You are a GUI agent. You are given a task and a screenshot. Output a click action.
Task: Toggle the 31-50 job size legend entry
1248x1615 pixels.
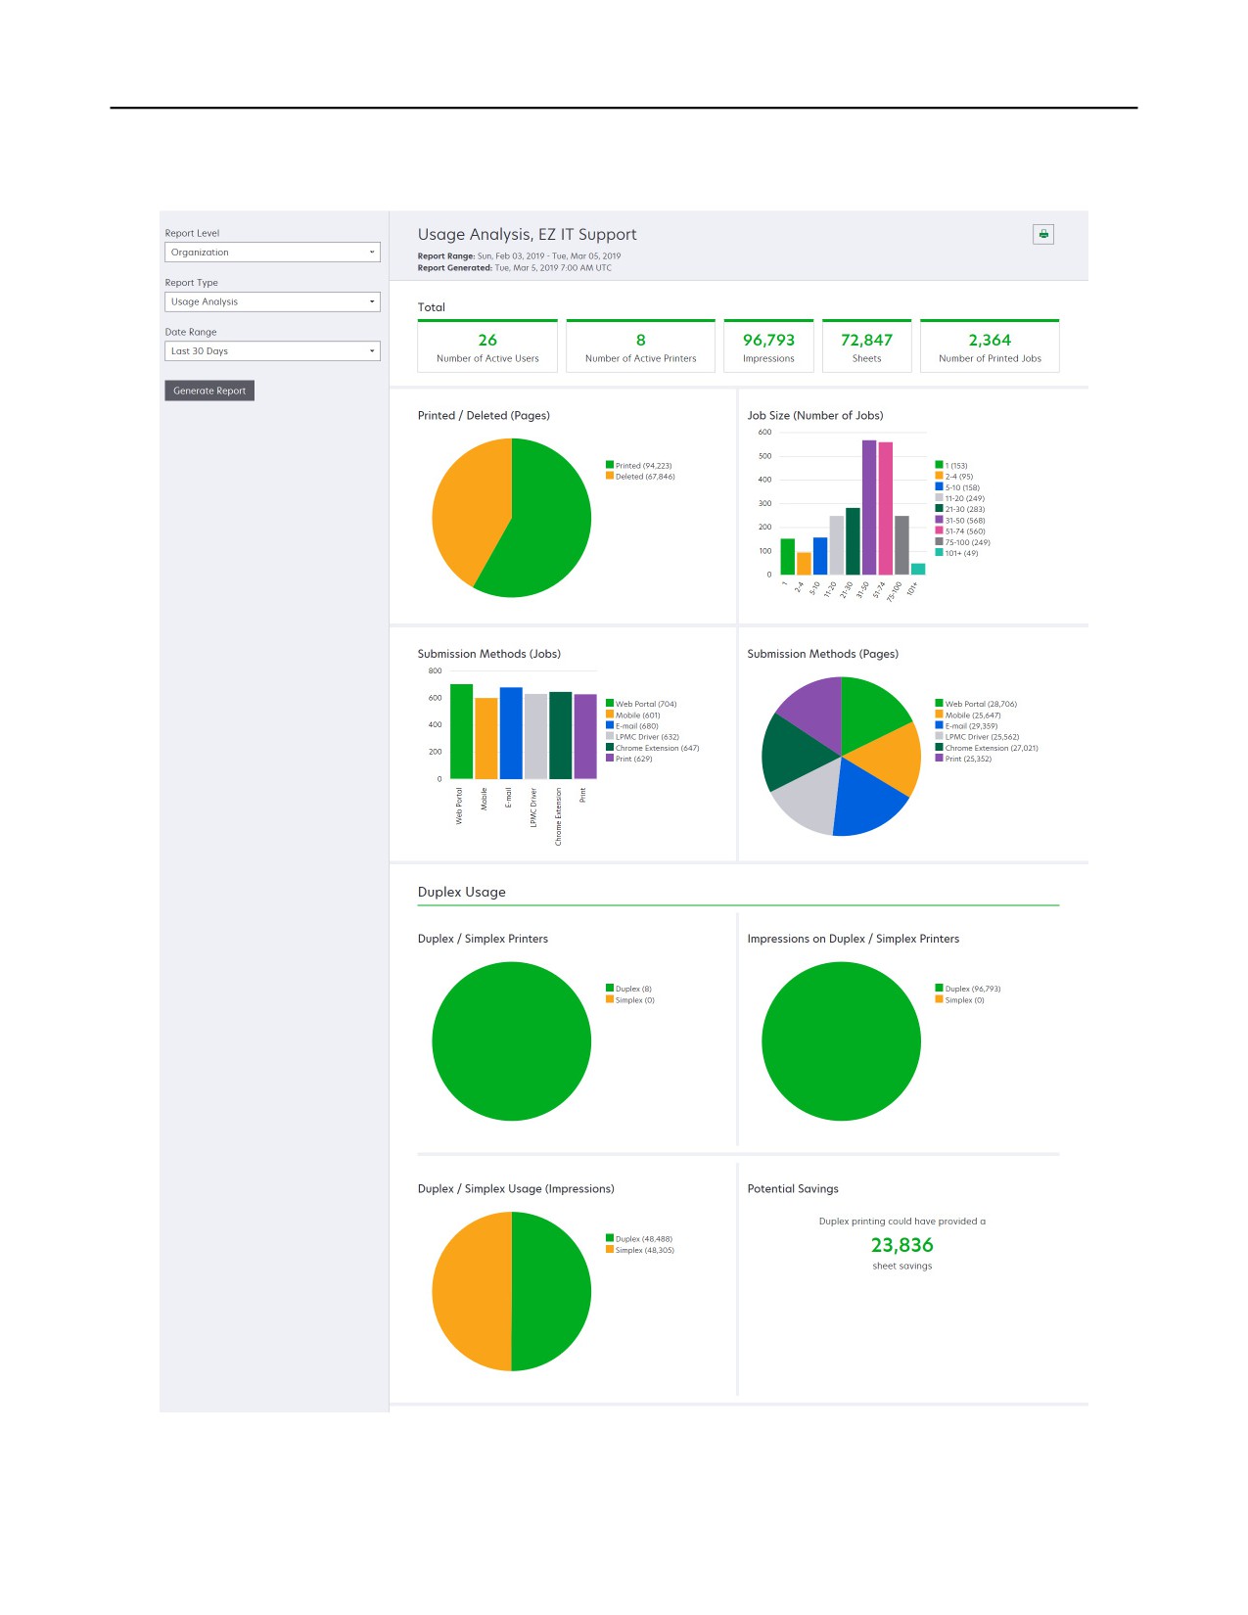coord(960,521)
